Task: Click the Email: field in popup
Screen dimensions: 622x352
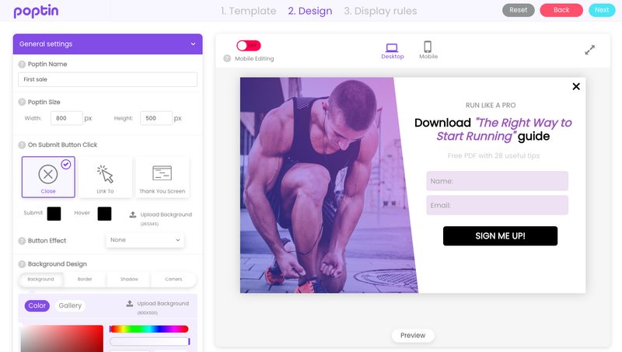Action: 497,205
